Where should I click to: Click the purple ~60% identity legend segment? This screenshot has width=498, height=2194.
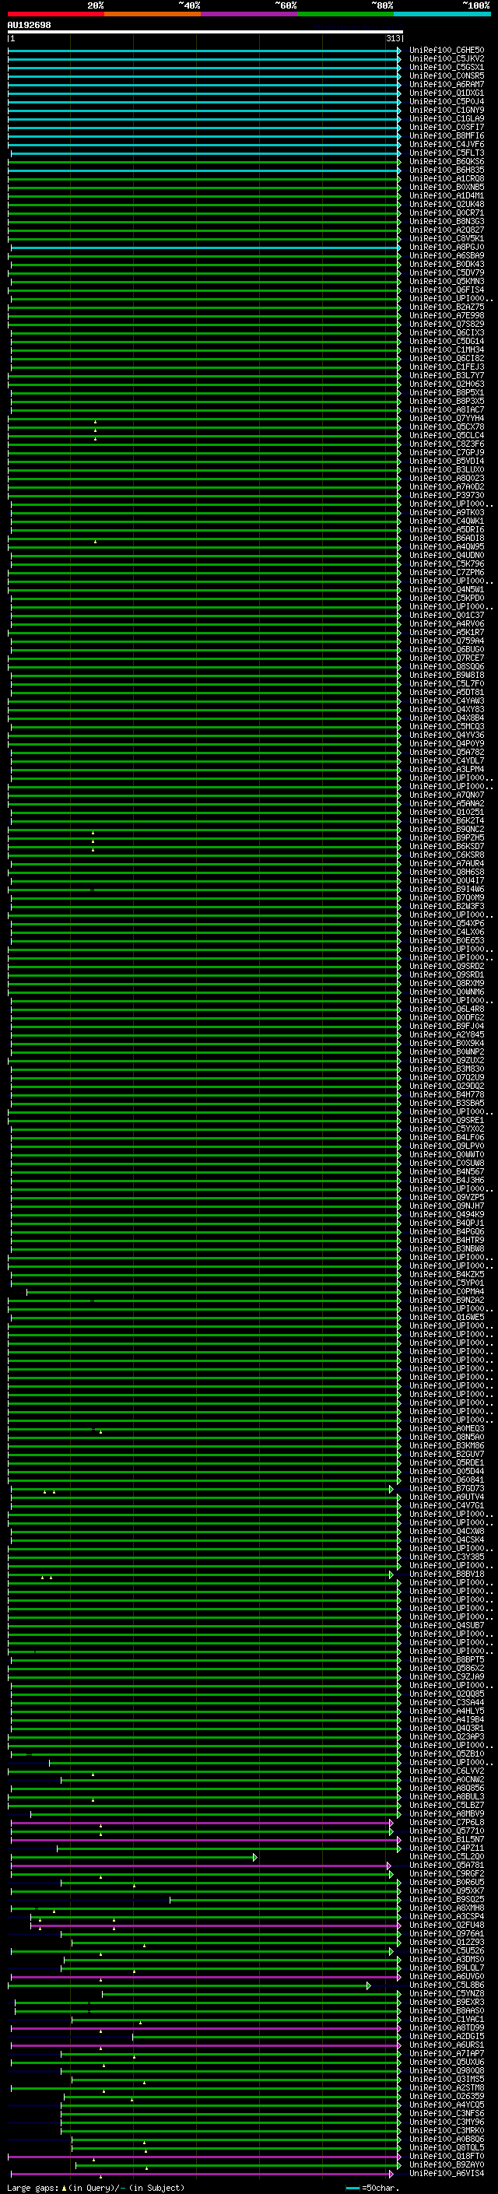250,14
